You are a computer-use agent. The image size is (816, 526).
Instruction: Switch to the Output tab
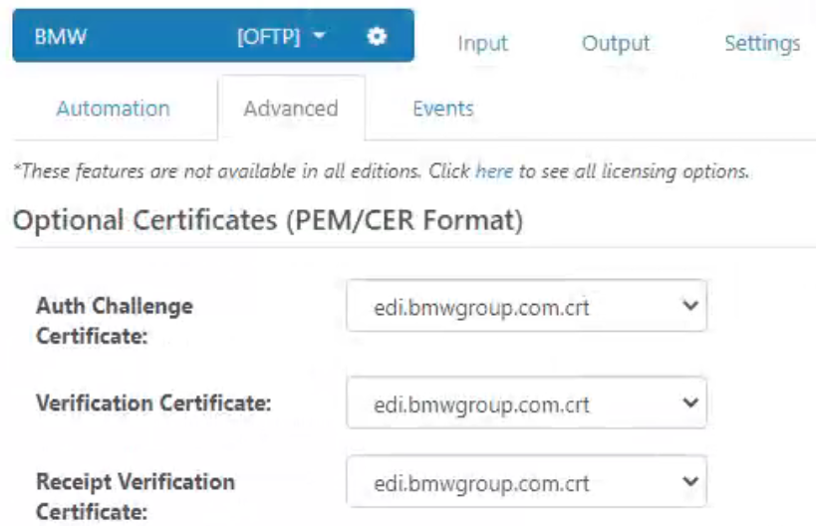point(616,43)
